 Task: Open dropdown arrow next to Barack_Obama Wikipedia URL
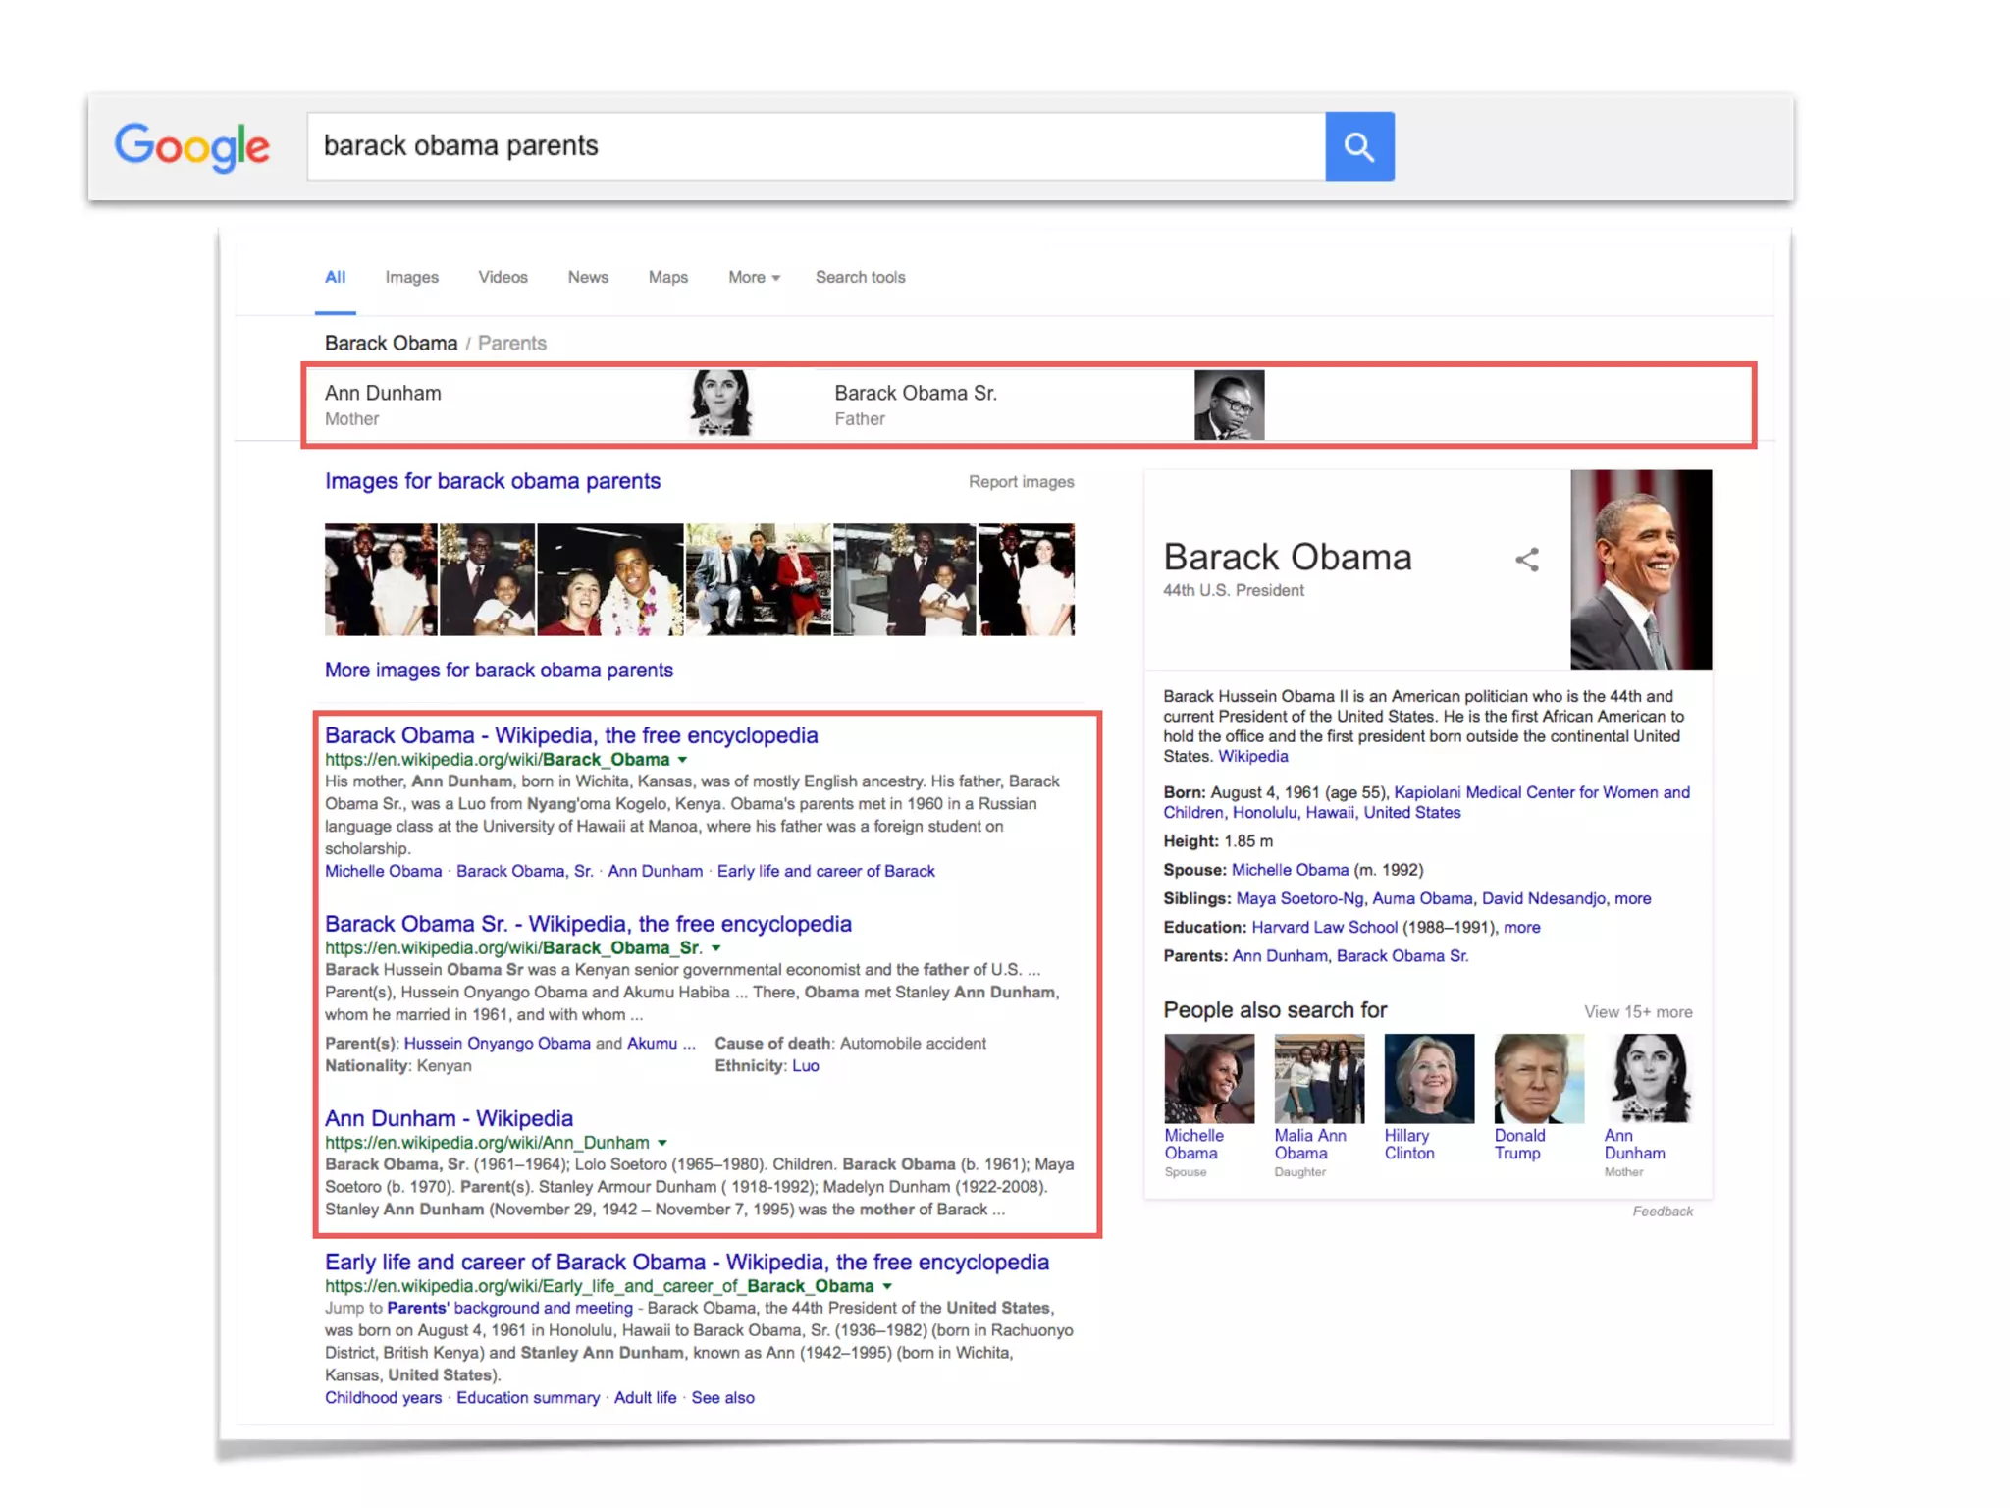pyautogui.click(x=683, y=760)
